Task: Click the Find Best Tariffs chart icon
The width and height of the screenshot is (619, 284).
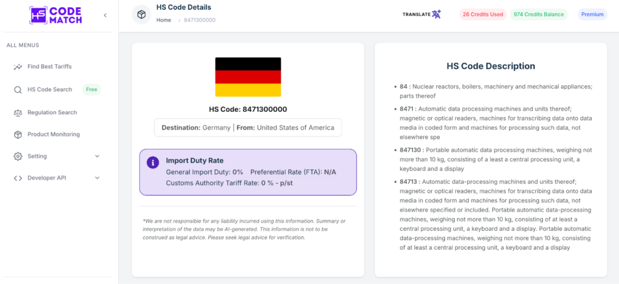Action: coord(18,66)
